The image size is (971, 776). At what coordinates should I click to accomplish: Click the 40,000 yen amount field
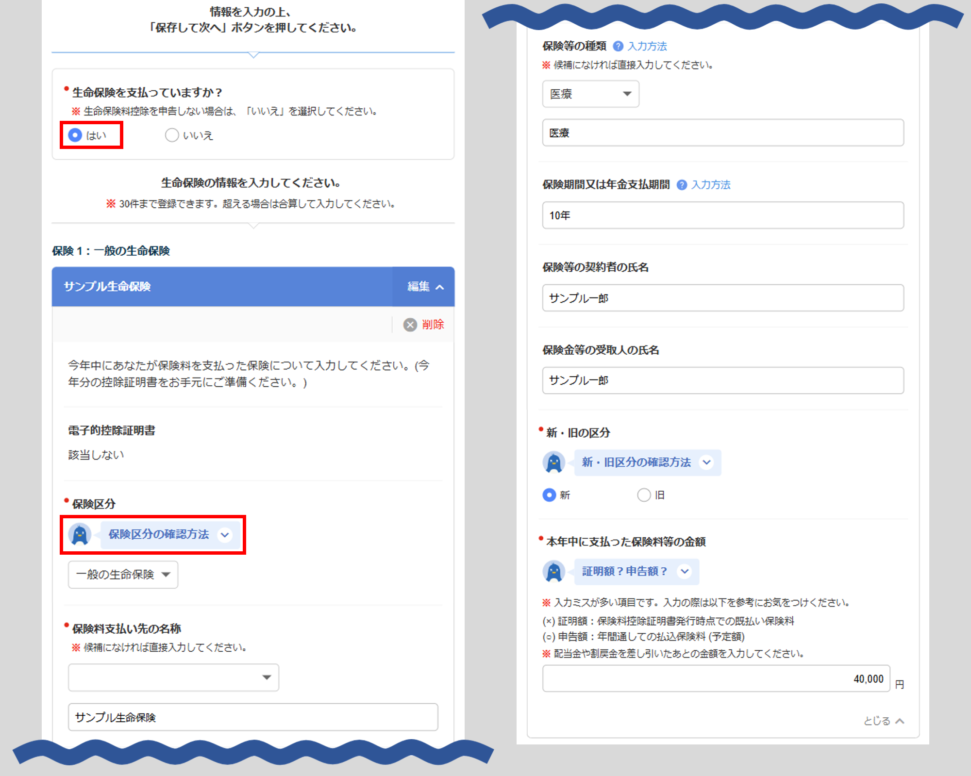[x=716, y=678]
